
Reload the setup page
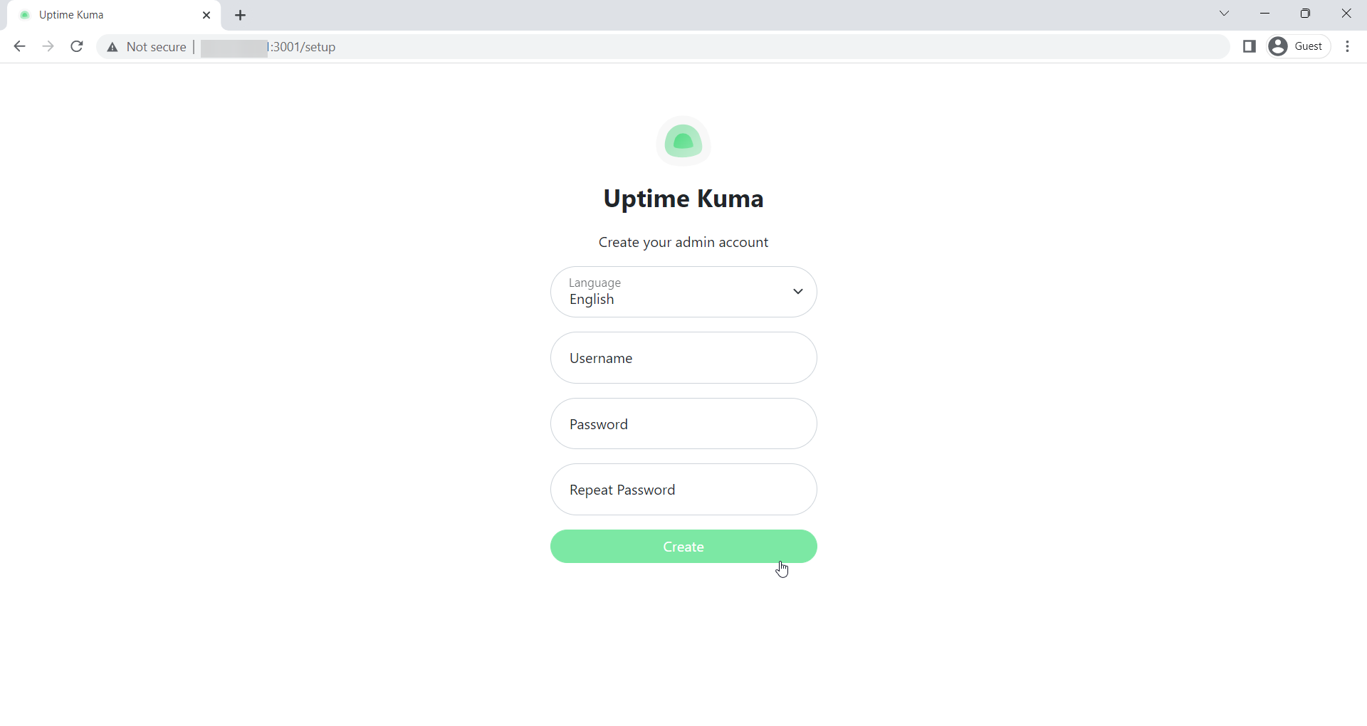coord(77,47)
